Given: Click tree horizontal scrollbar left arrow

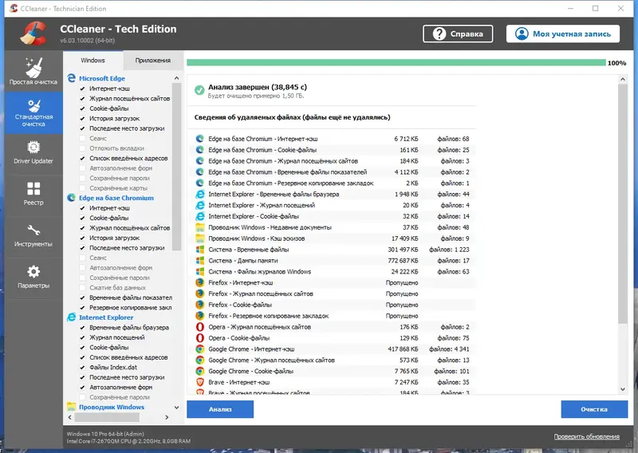Looking at the screenshot, I should tap(70, 417).
